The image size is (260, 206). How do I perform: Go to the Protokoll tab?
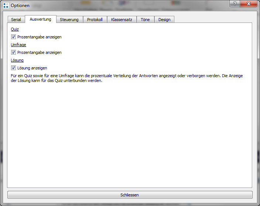pyautogui.click(x=95, y=20)
